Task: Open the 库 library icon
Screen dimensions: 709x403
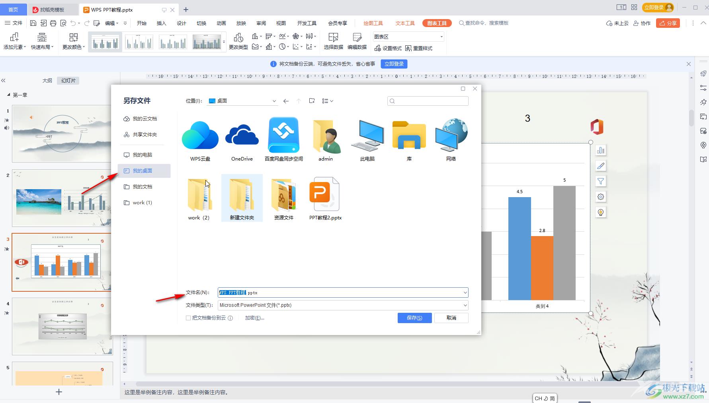Action: click(x=409, y=136)
